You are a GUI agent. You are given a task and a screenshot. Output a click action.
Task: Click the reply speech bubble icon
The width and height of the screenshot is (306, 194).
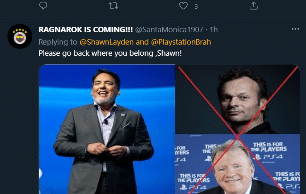point(43,6)
